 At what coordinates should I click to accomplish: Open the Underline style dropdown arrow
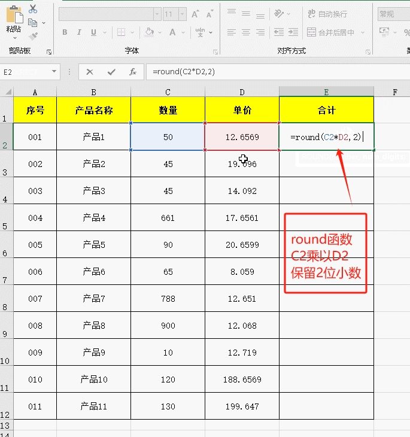coord(105,32)
